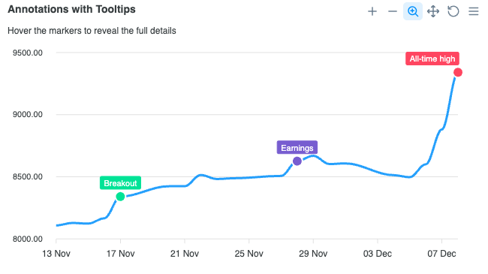
Task: Click the '29 Nov' x-axis label
Action: tap(313, 254)
